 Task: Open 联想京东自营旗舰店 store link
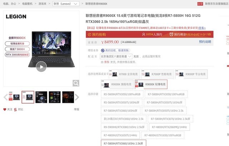[216, 4]
